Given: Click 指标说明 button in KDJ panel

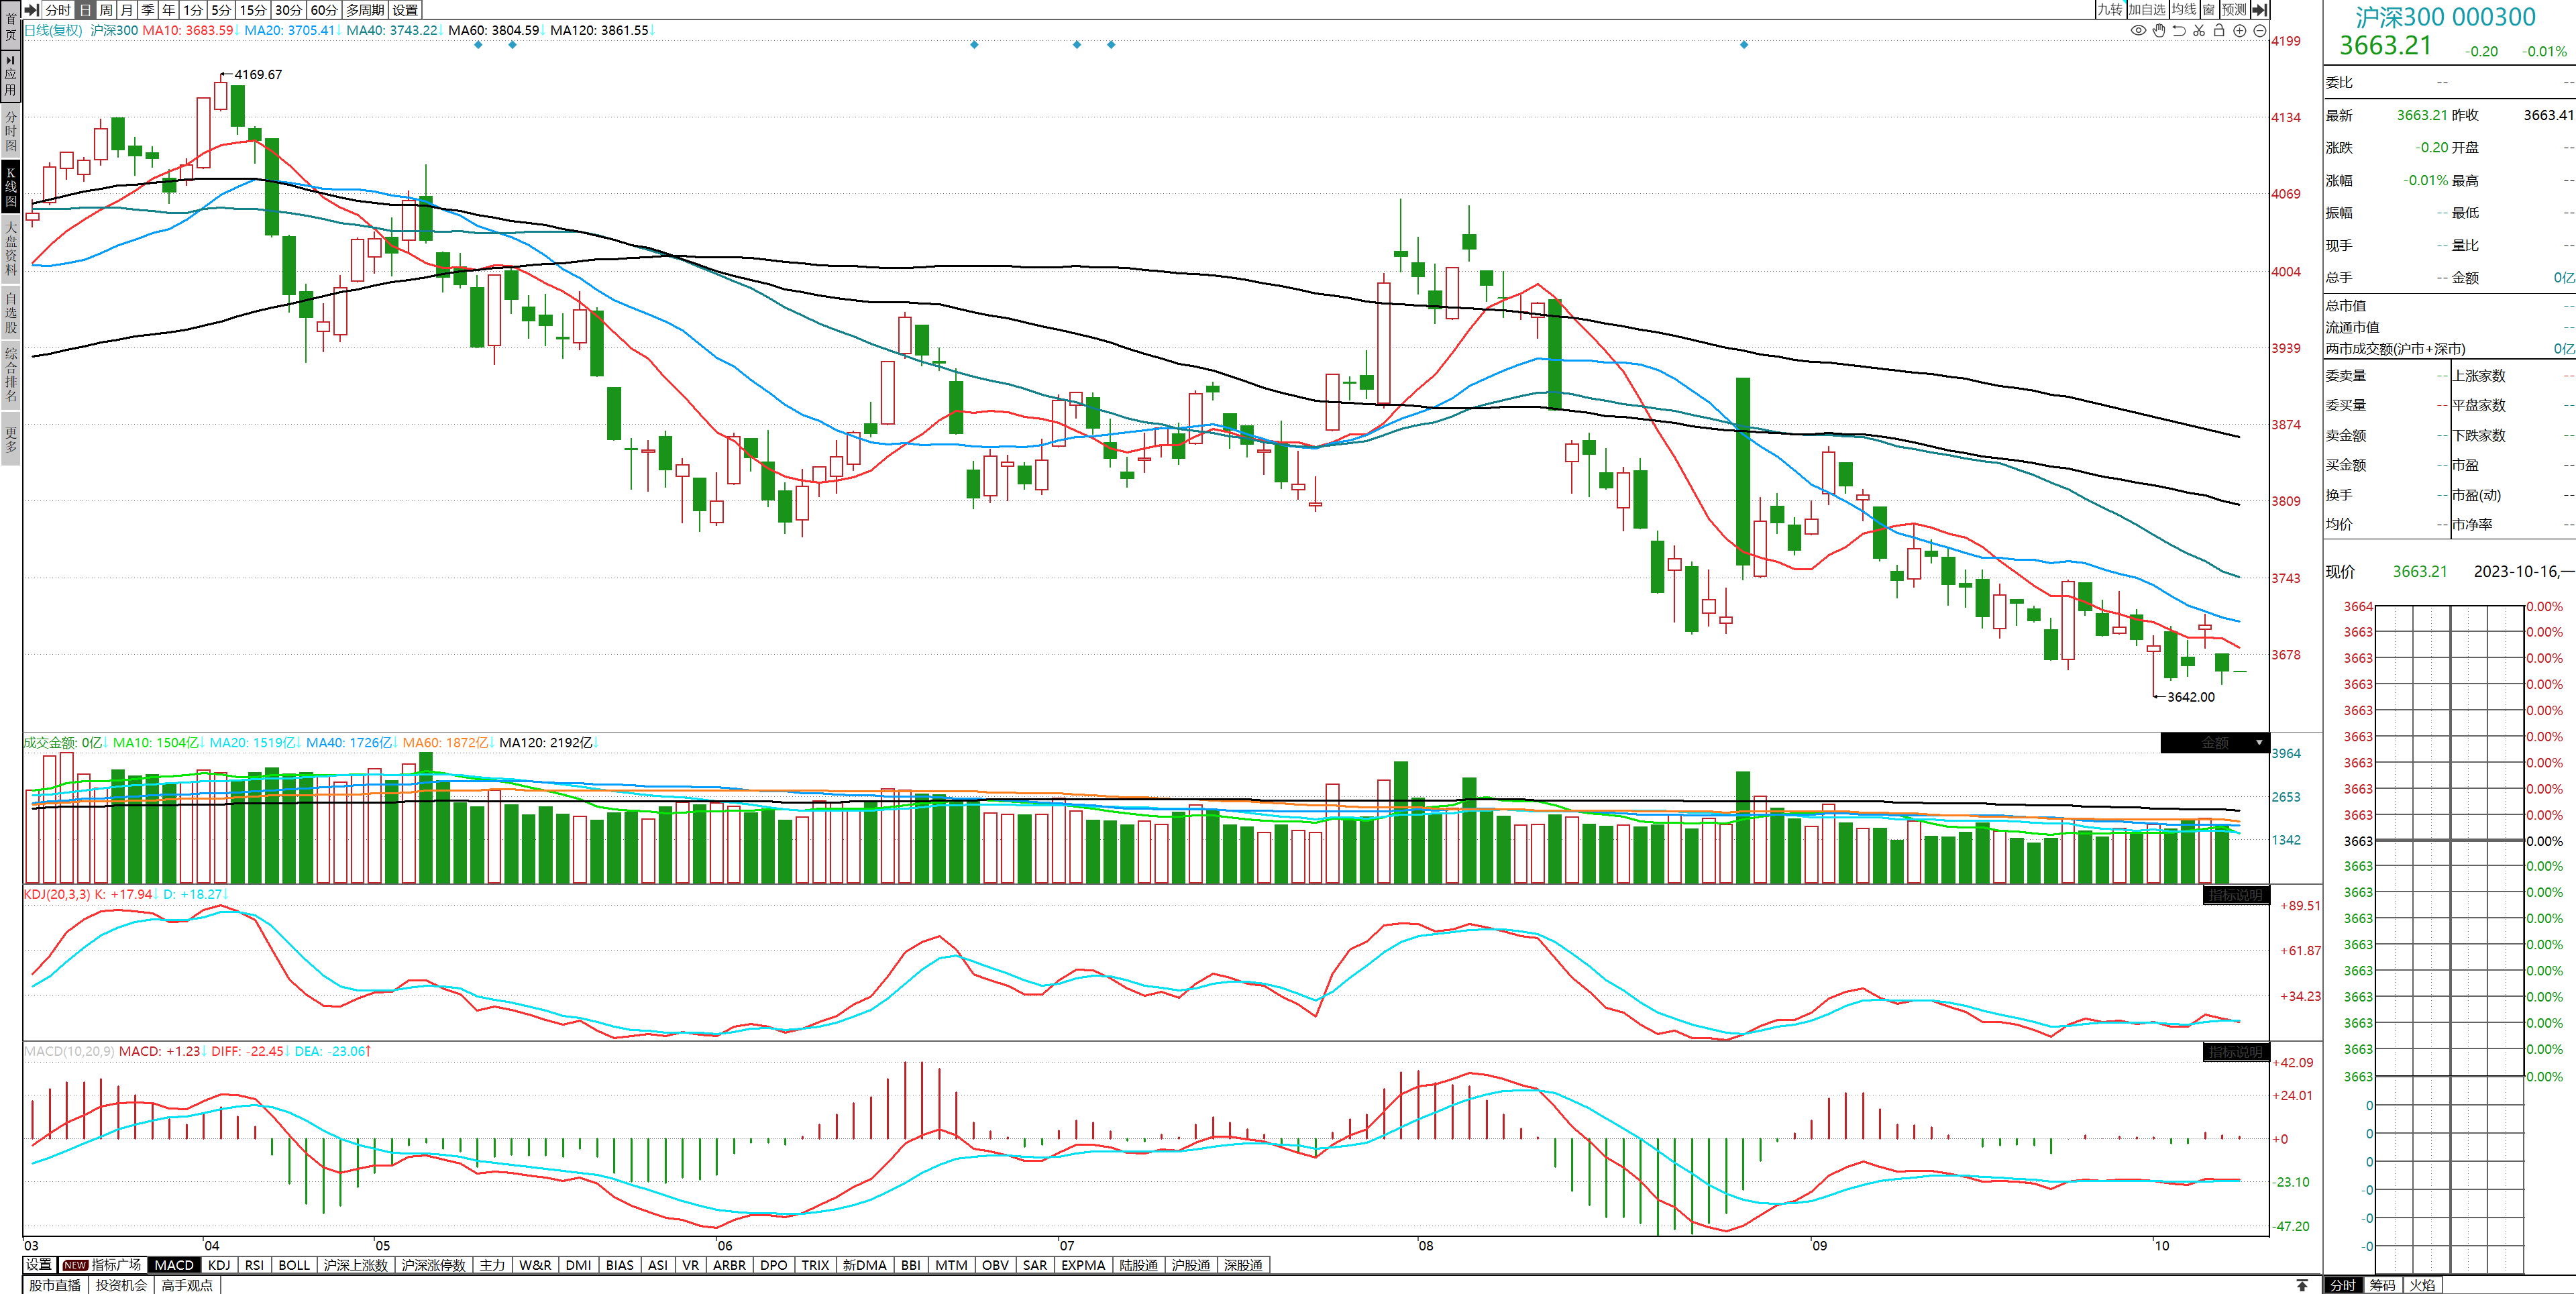Looking at the screenshot, I should pos(2235,895).
